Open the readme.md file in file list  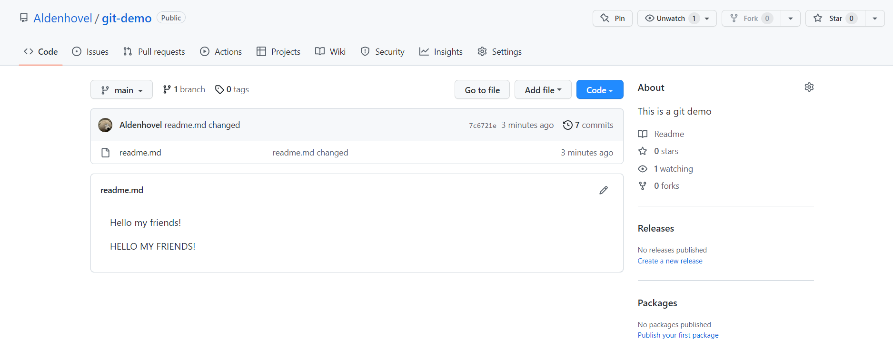[140, 153]
